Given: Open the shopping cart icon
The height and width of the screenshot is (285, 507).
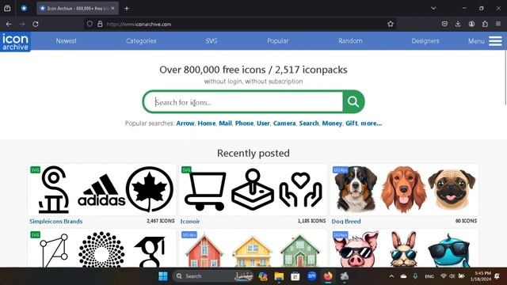Looking at the screenshot, I should point(205,191).
